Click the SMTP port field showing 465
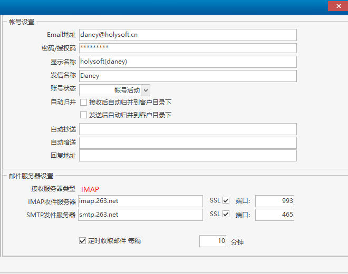The height and width of the screenshot is (274, 348). 274,215
